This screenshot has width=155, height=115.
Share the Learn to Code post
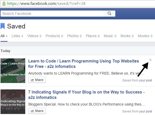[37, 80]
